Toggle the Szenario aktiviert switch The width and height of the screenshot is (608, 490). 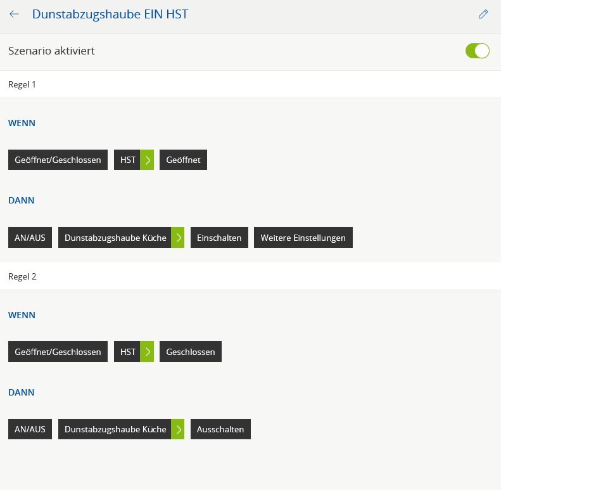coord(477,51)
